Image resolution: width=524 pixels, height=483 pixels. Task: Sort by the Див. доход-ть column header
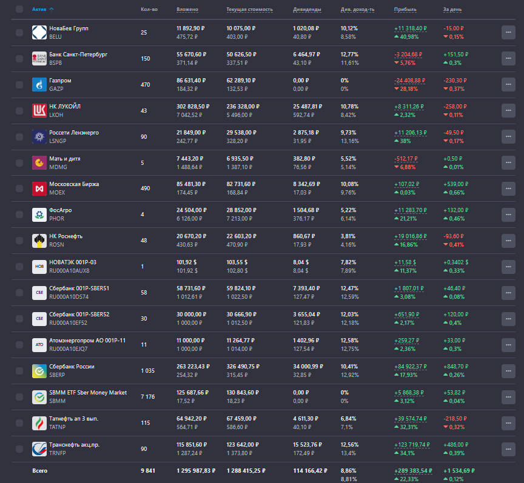point(358,9)
